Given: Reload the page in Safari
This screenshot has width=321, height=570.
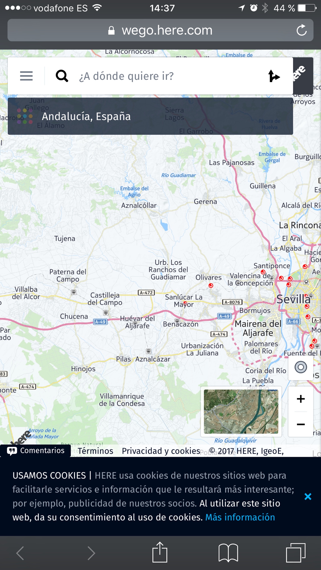Looking at the screenshot, I should 301,30.
